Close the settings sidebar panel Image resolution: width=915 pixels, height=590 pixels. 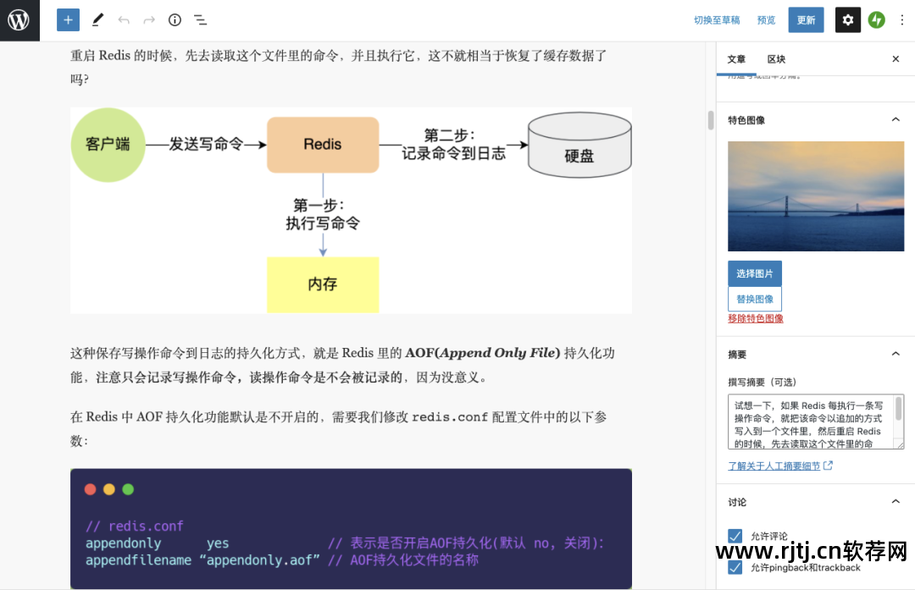click(896, 59)
